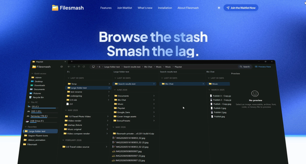This screenshot has width=306, height=164.
Task: Expand chevron on Cover Image assets row
Action: pyautogui.click(x=154, y=116)
